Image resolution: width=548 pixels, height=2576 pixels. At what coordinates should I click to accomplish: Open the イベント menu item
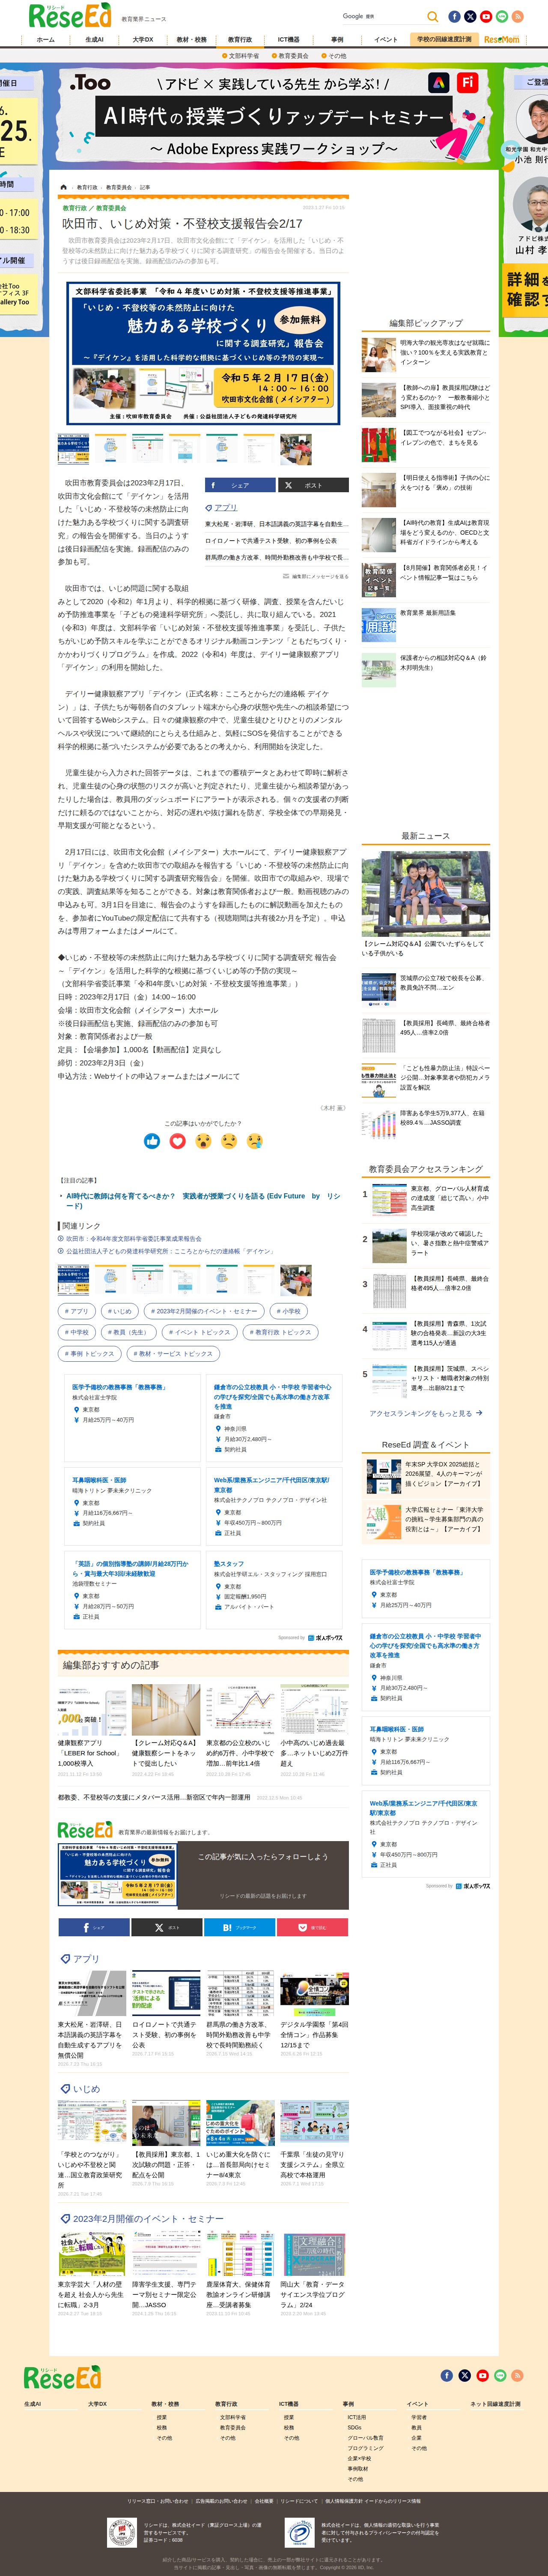pos(385,40)
